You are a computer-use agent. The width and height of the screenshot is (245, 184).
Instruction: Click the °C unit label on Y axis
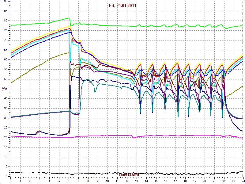point(3,89)
